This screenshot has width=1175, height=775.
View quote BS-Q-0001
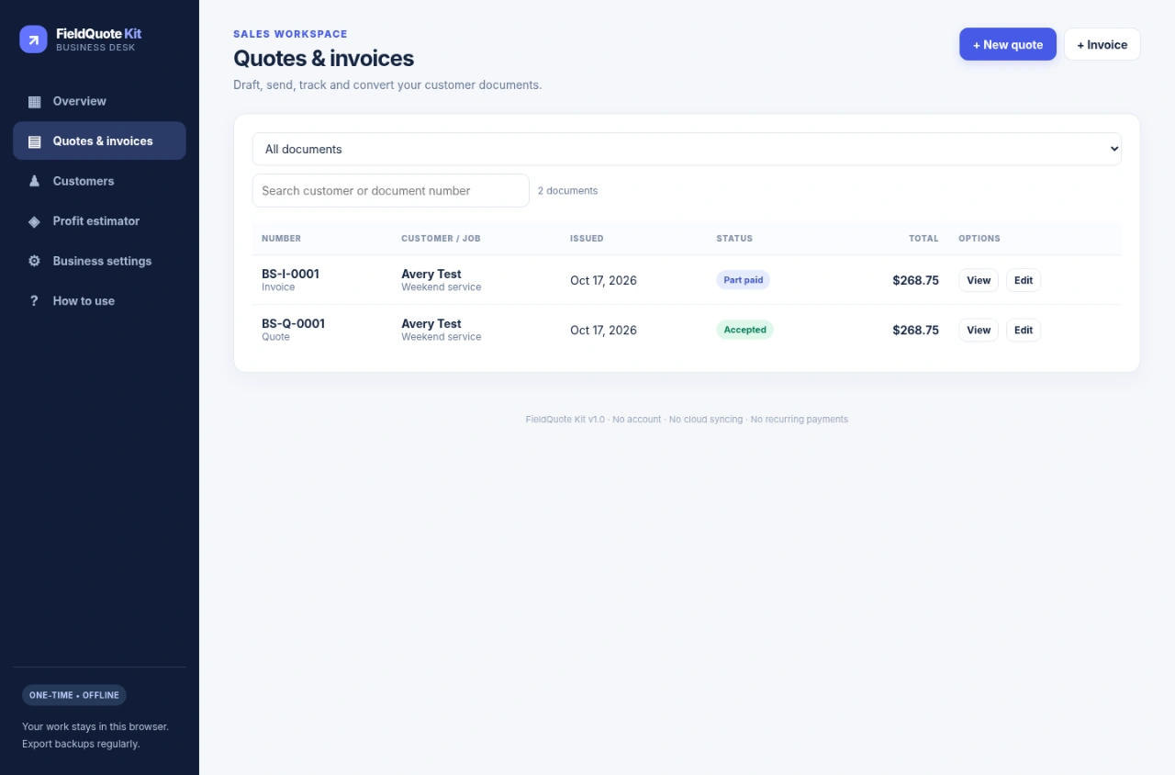(979, 330)
